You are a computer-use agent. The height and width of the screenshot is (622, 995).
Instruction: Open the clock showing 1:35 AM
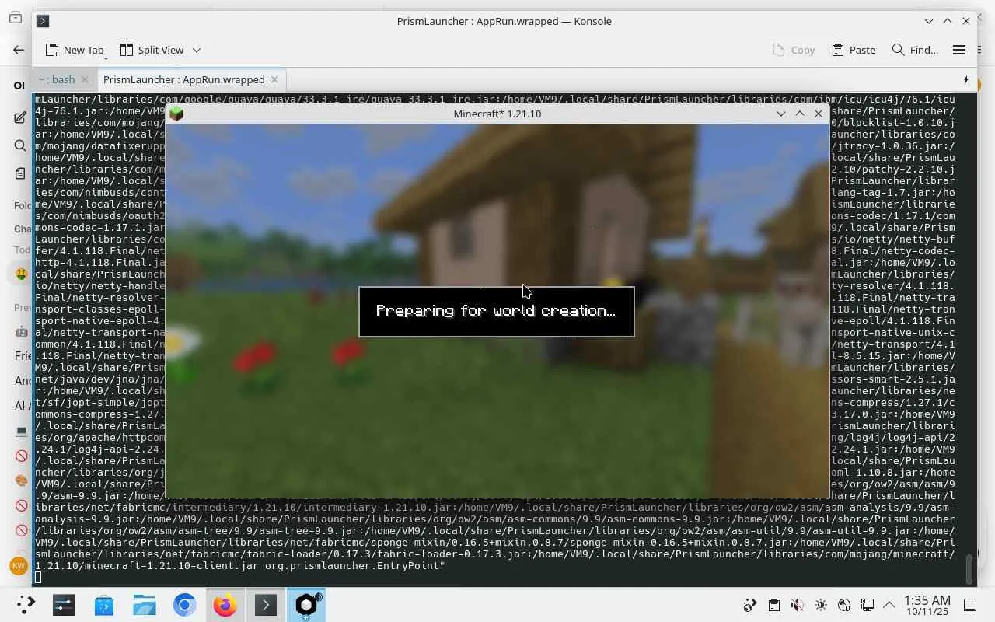coord(928,606)
